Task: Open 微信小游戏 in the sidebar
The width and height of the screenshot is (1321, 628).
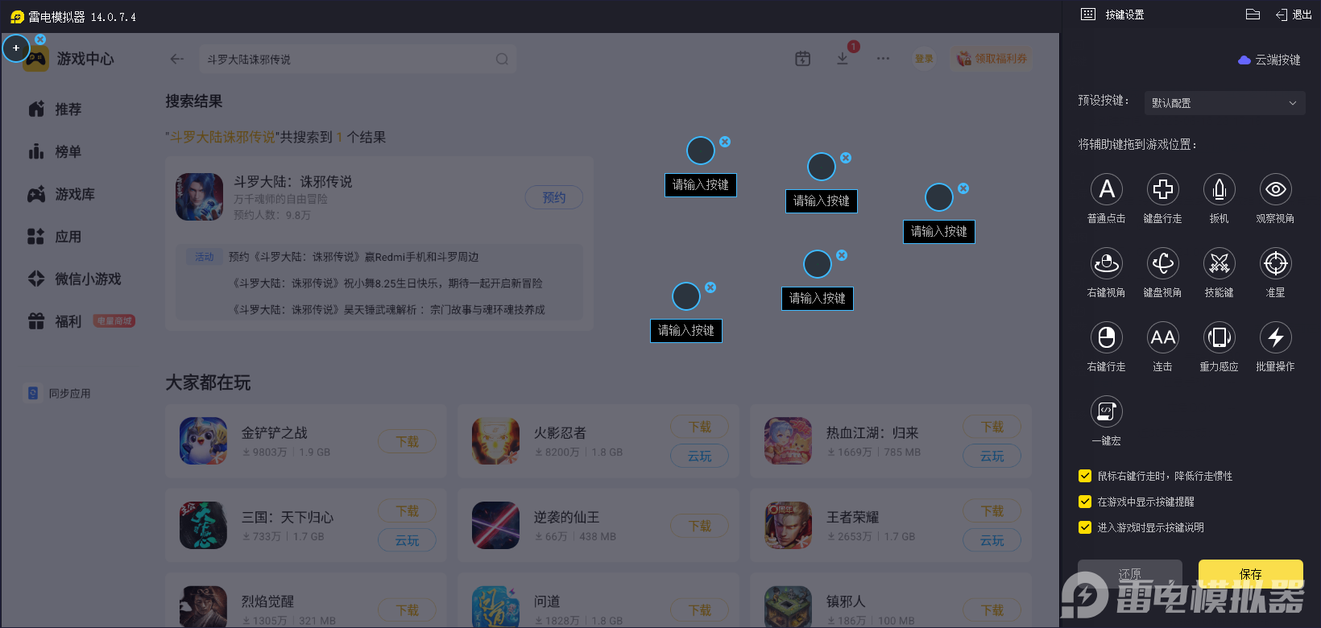Action: coord(74,279)
